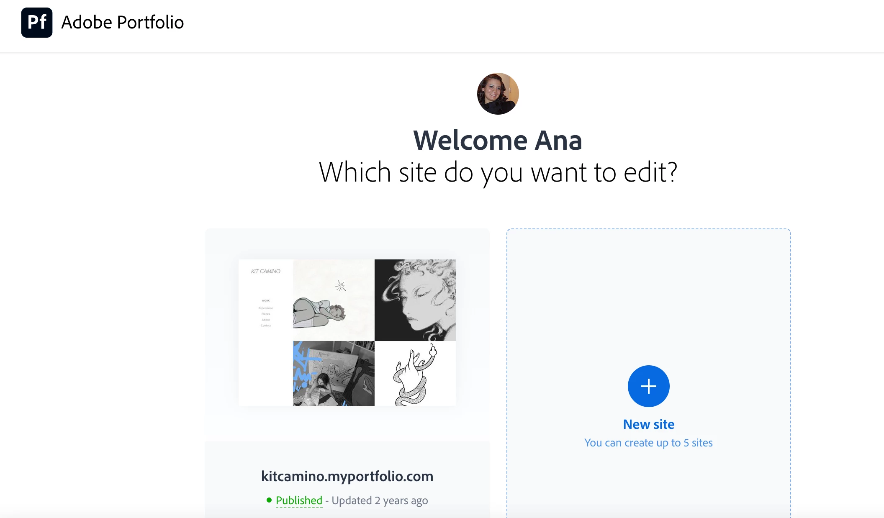Click the KIT CAMINO name in preview
This screenshot has width=884, height=518.
[265, 271]
